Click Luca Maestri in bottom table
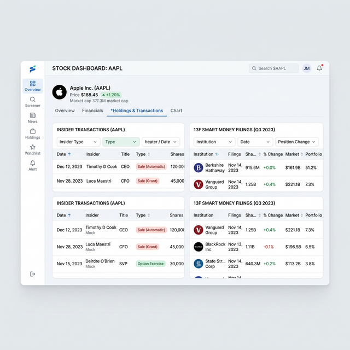 98,244
